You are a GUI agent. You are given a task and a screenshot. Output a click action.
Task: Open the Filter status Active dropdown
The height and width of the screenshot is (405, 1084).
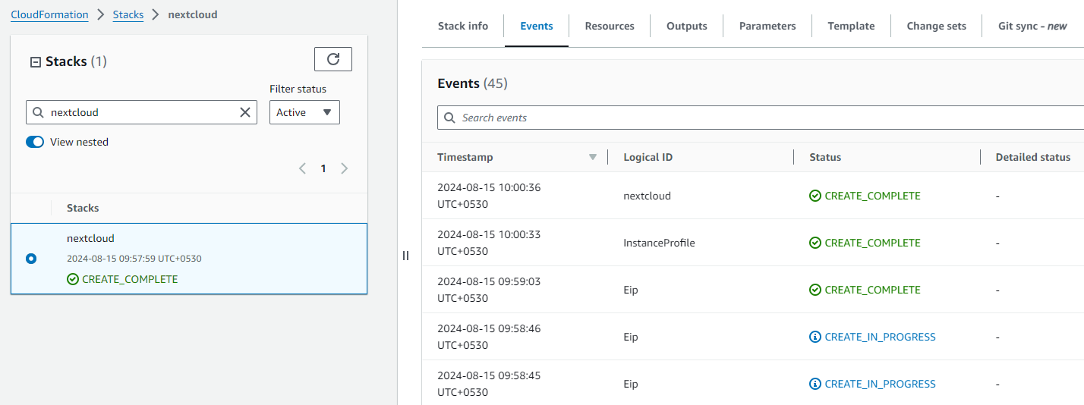304,112
